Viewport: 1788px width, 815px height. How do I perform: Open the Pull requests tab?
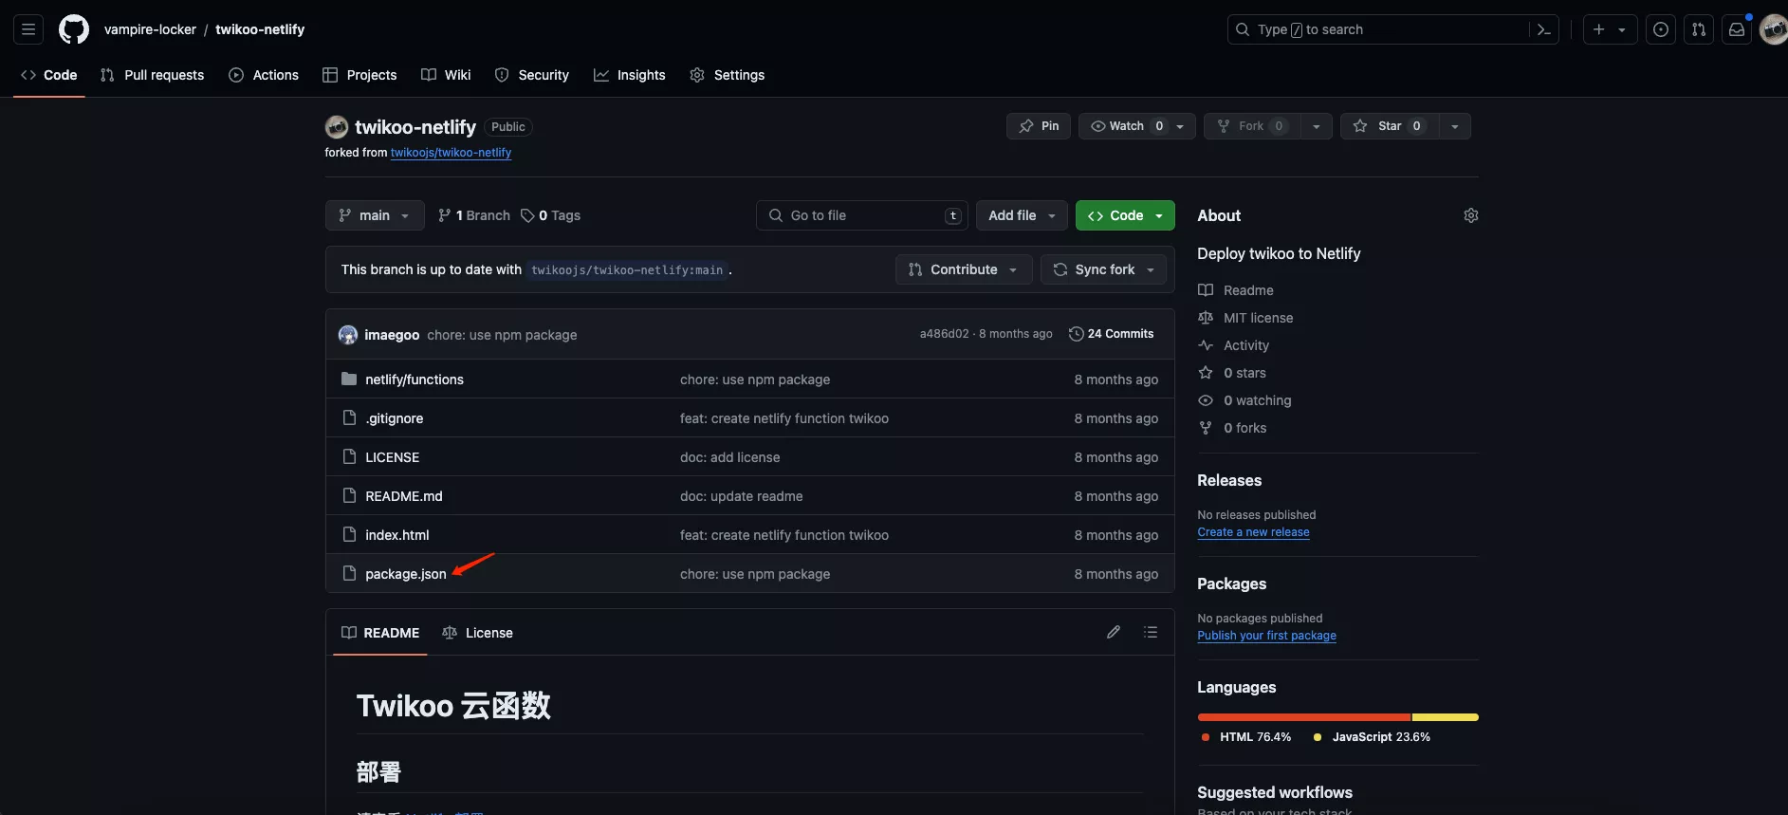[153, 75]
